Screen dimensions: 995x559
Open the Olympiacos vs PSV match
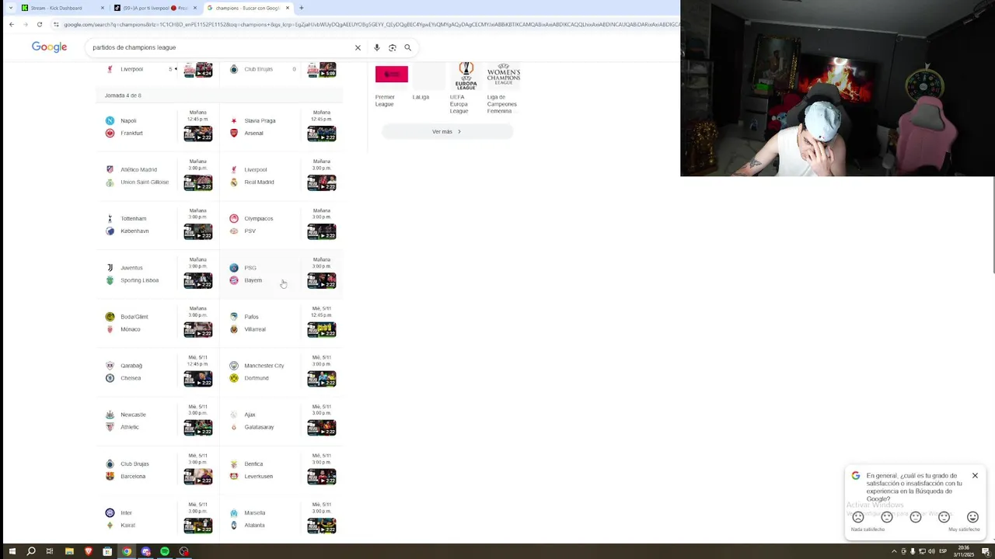(x=281, y=225)
